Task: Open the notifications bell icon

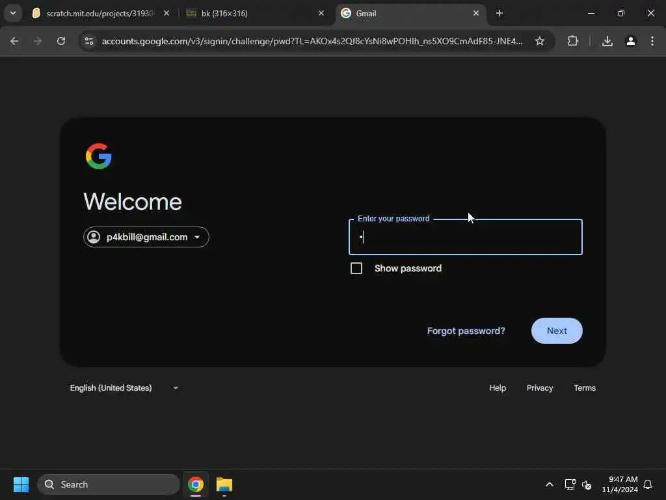Action: click(x=648, y=484)
